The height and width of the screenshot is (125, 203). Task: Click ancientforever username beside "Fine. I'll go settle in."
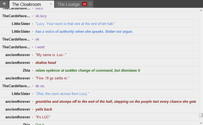coord(18,78)
